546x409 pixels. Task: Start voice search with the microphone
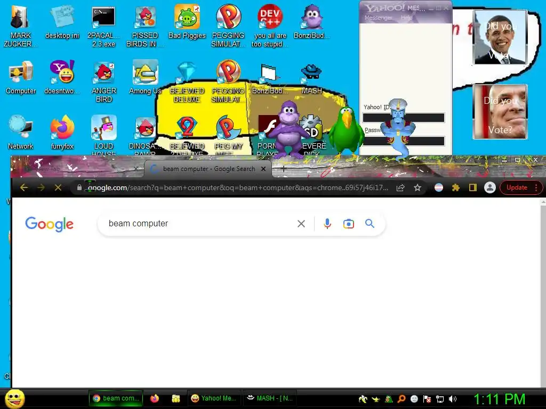[327, 224]
